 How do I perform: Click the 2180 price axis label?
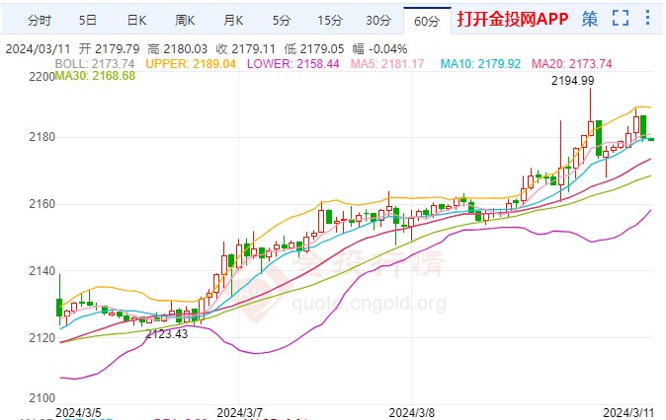pos(42,137)
